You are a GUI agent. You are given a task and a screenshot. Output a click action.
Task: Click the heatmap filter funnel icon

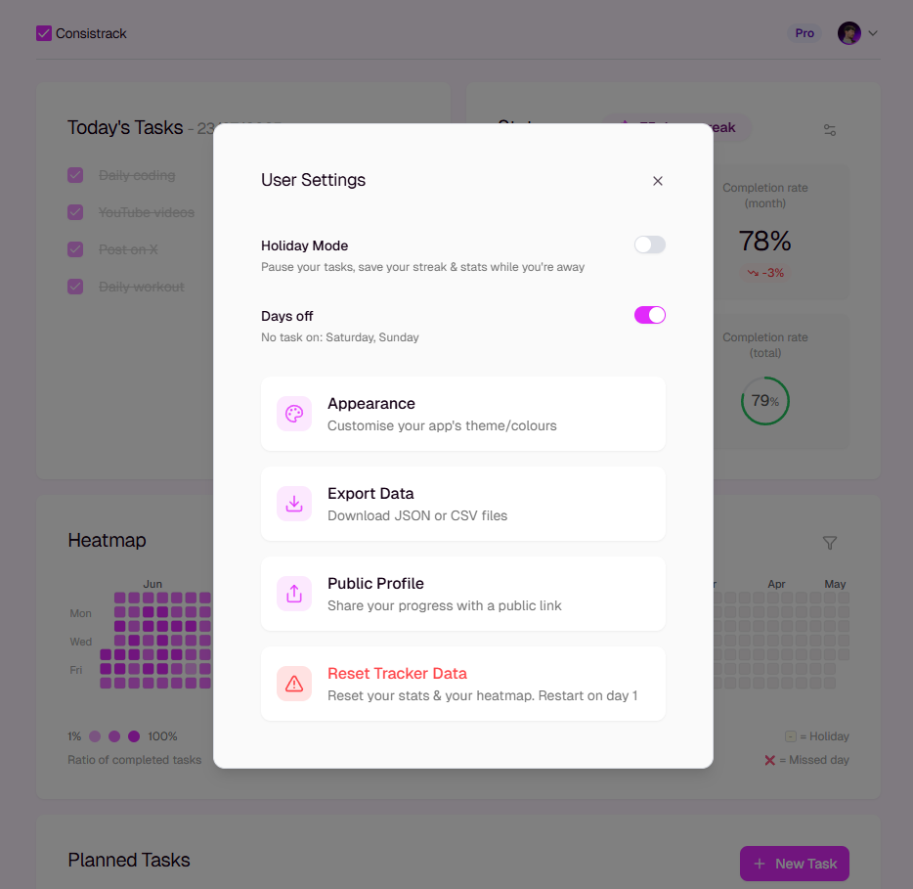830,543
